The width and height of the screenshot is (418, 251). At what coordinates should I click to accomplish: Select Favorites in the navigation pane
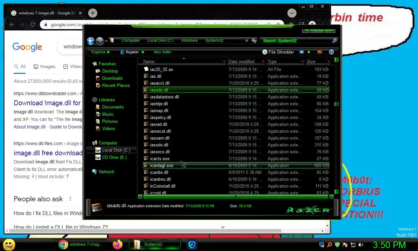[107, 64]
